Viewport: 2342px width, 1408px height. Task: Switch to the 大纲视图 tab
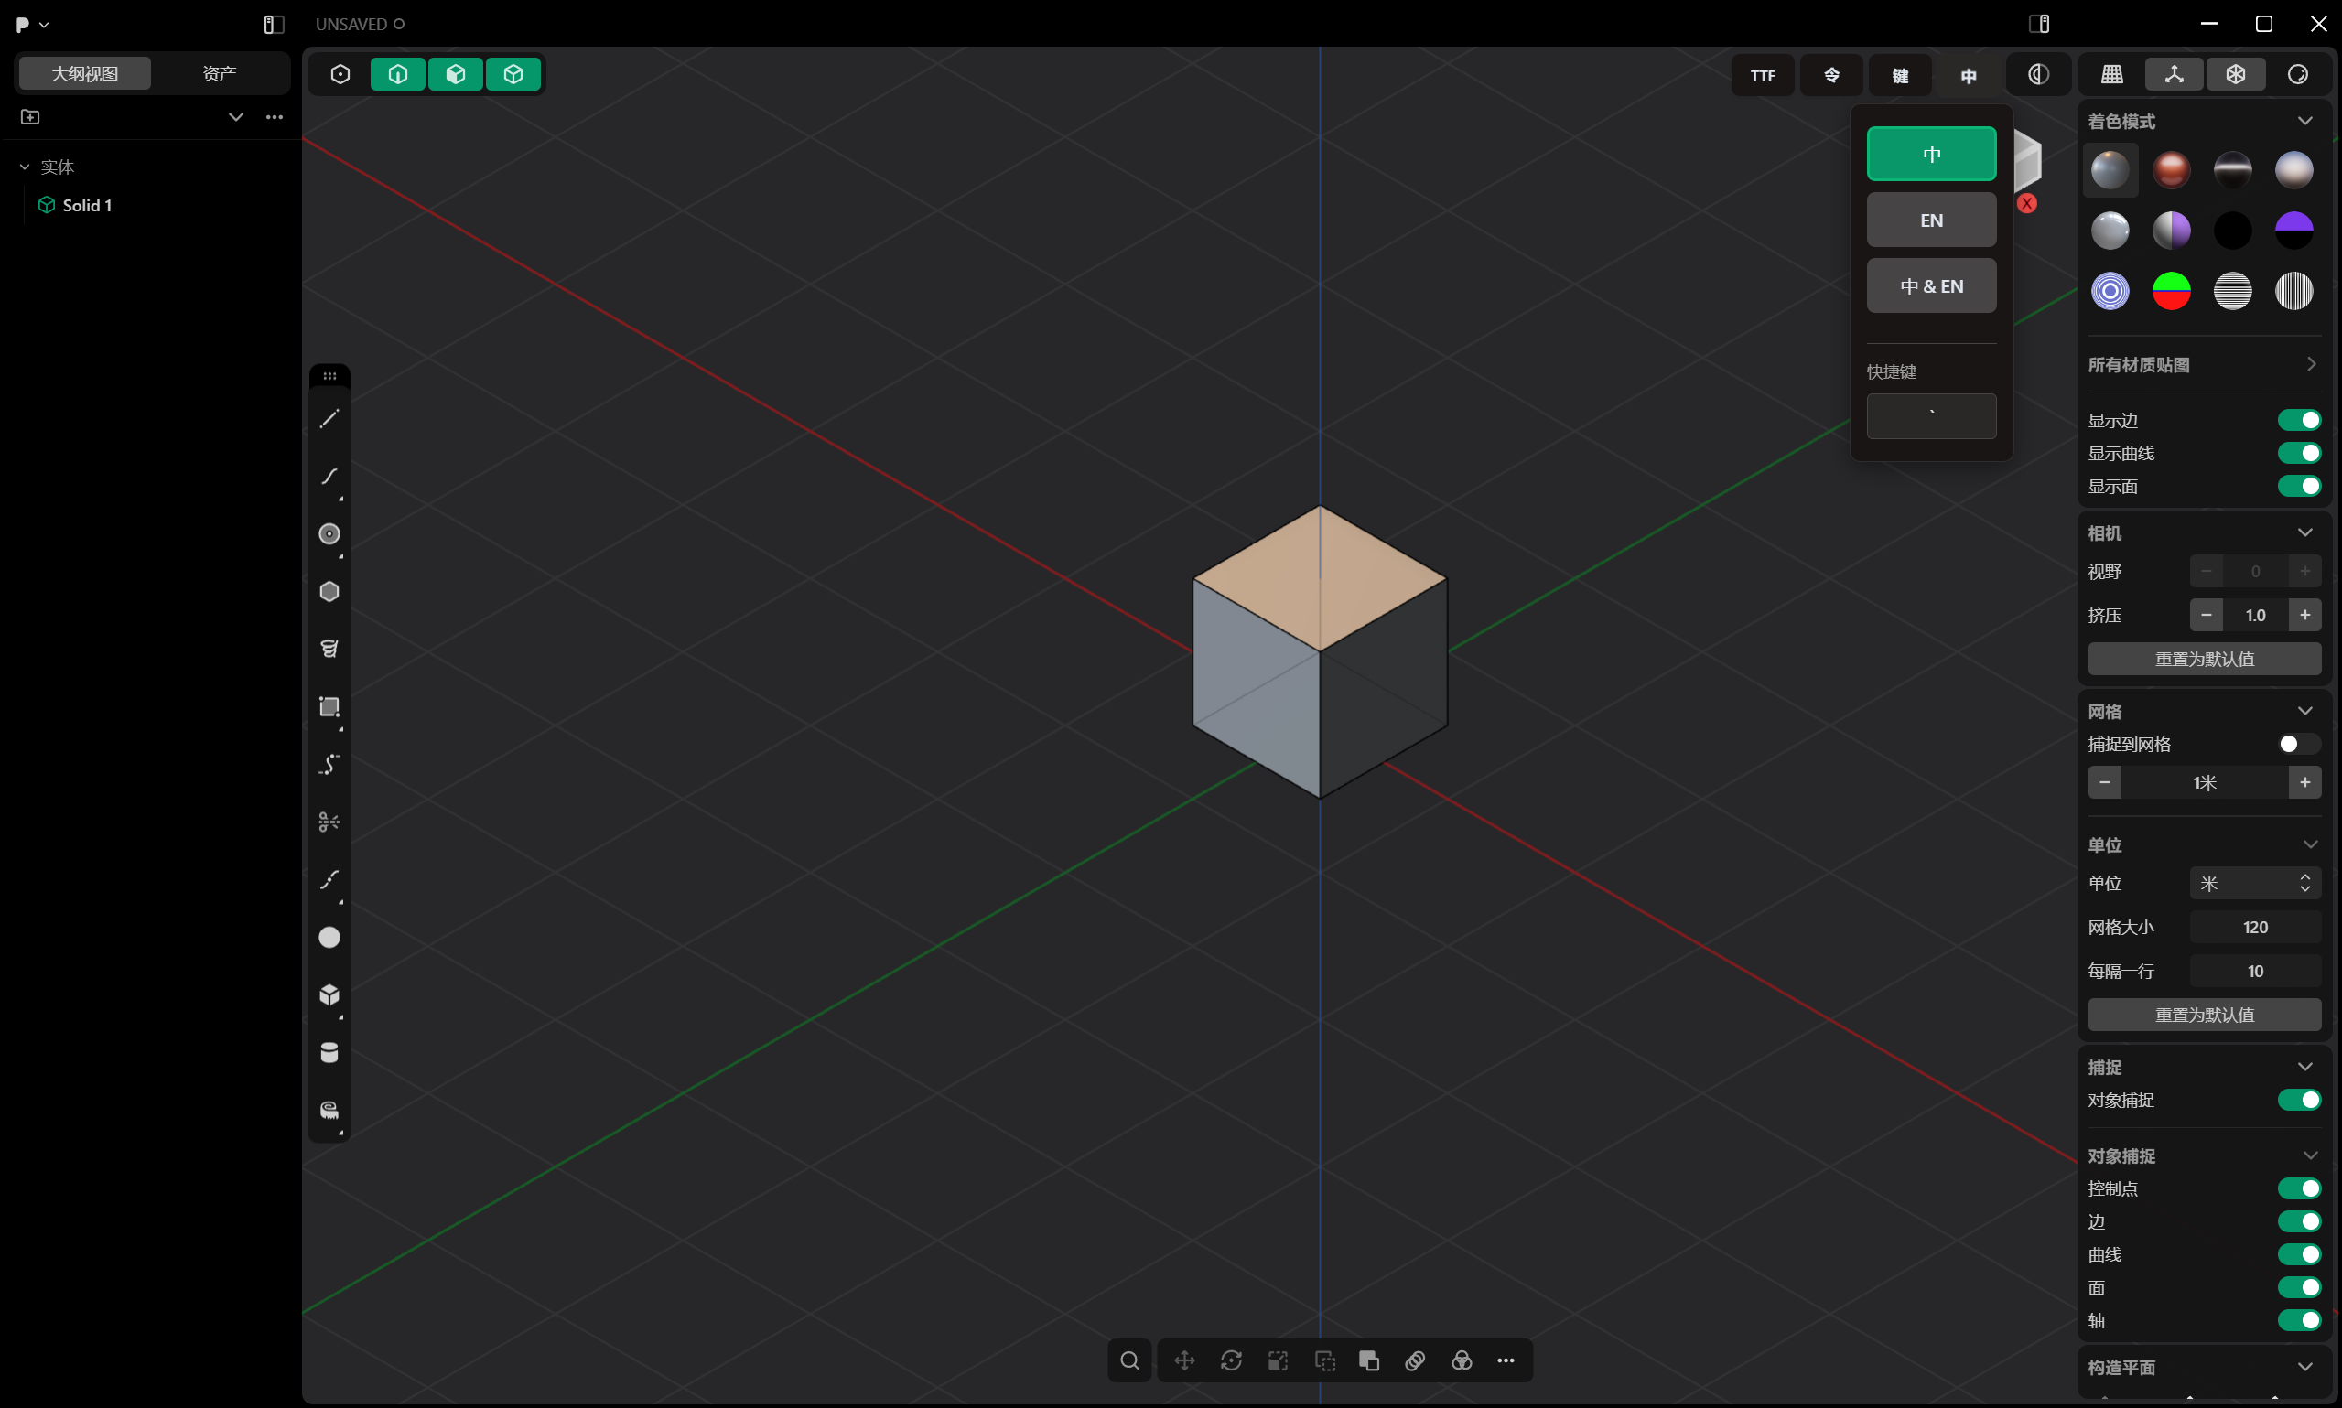coord(84,73)
